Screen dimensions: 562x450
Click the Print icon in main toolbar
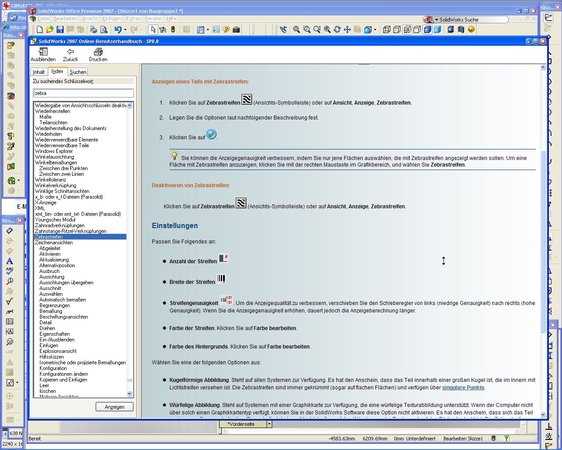94,29
